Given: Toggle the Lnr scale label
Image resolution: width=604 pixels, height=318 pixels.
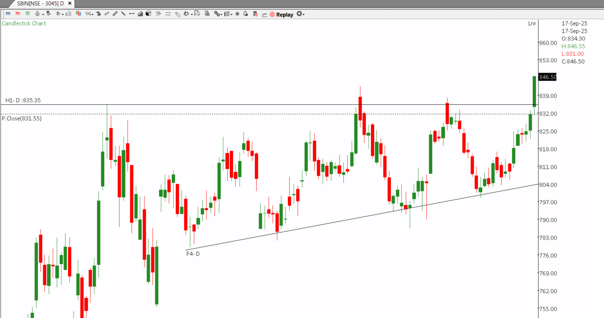Looking at the screenshot, I should 532,23.
